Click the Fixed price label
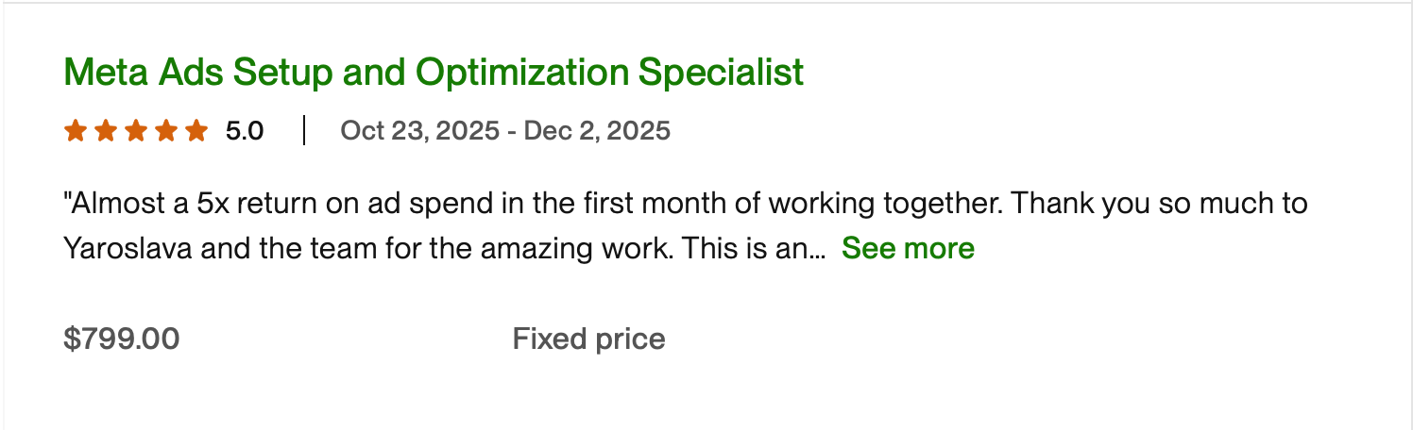 click(588, 339)
